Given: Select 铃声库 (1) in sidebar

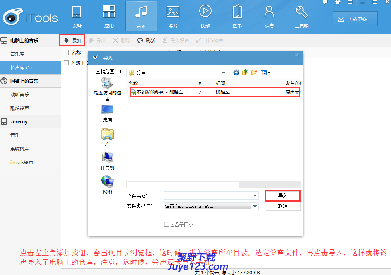Looking at the screenshot, I should (x=31, y=68).
